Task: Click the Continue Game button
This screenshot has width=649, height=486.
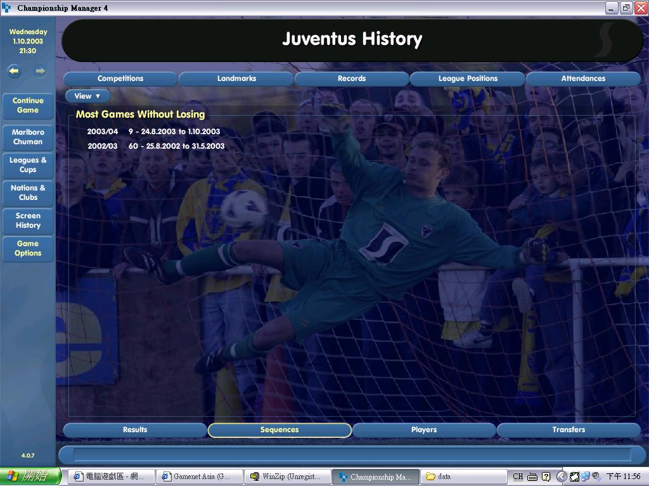Action: [x=28, y=106]
